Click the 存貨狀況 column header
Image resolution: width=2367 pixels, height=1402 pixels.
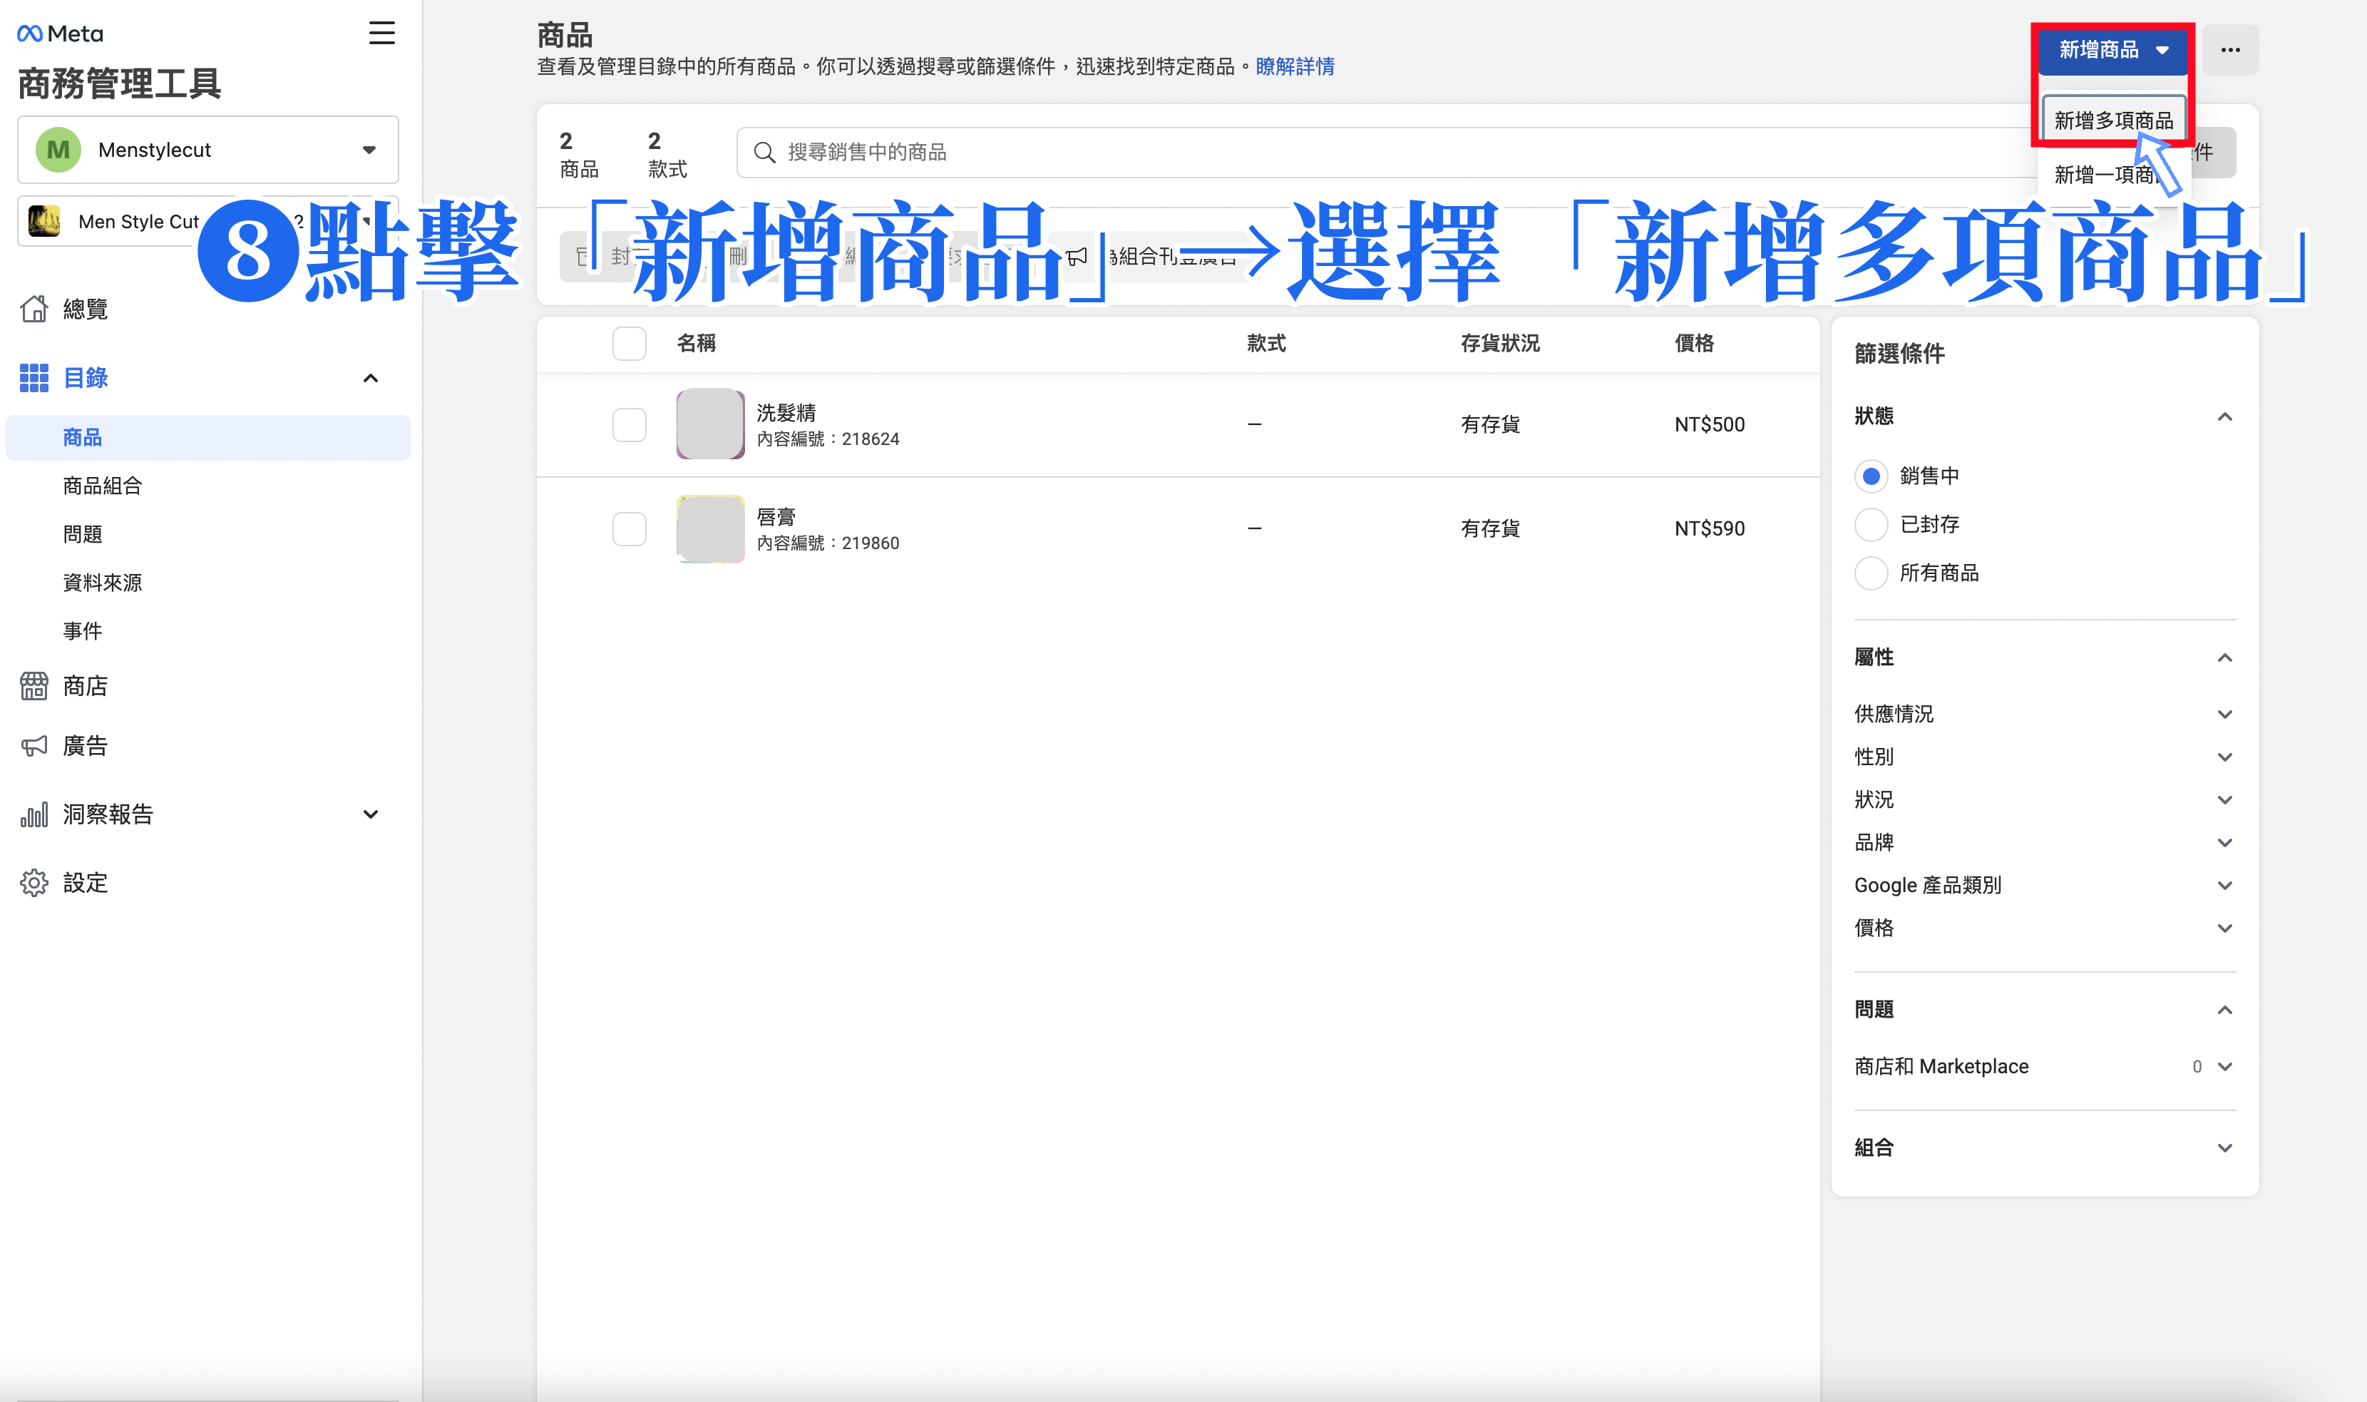click(x=1500, y=343)
